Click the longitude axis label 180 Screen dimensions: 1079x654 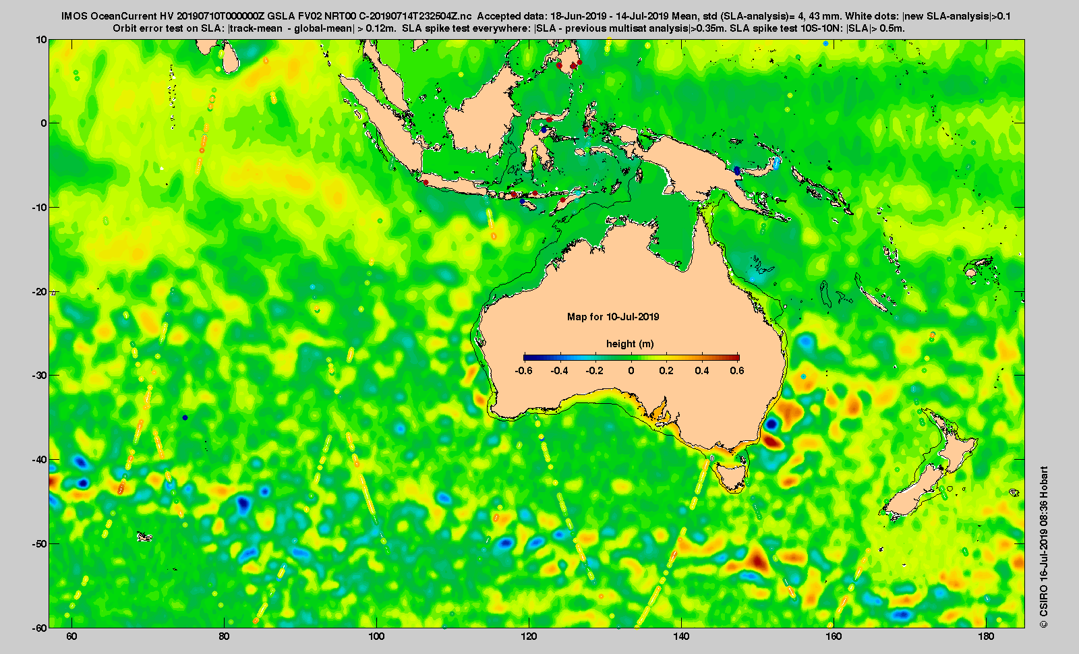coord(986,636)
